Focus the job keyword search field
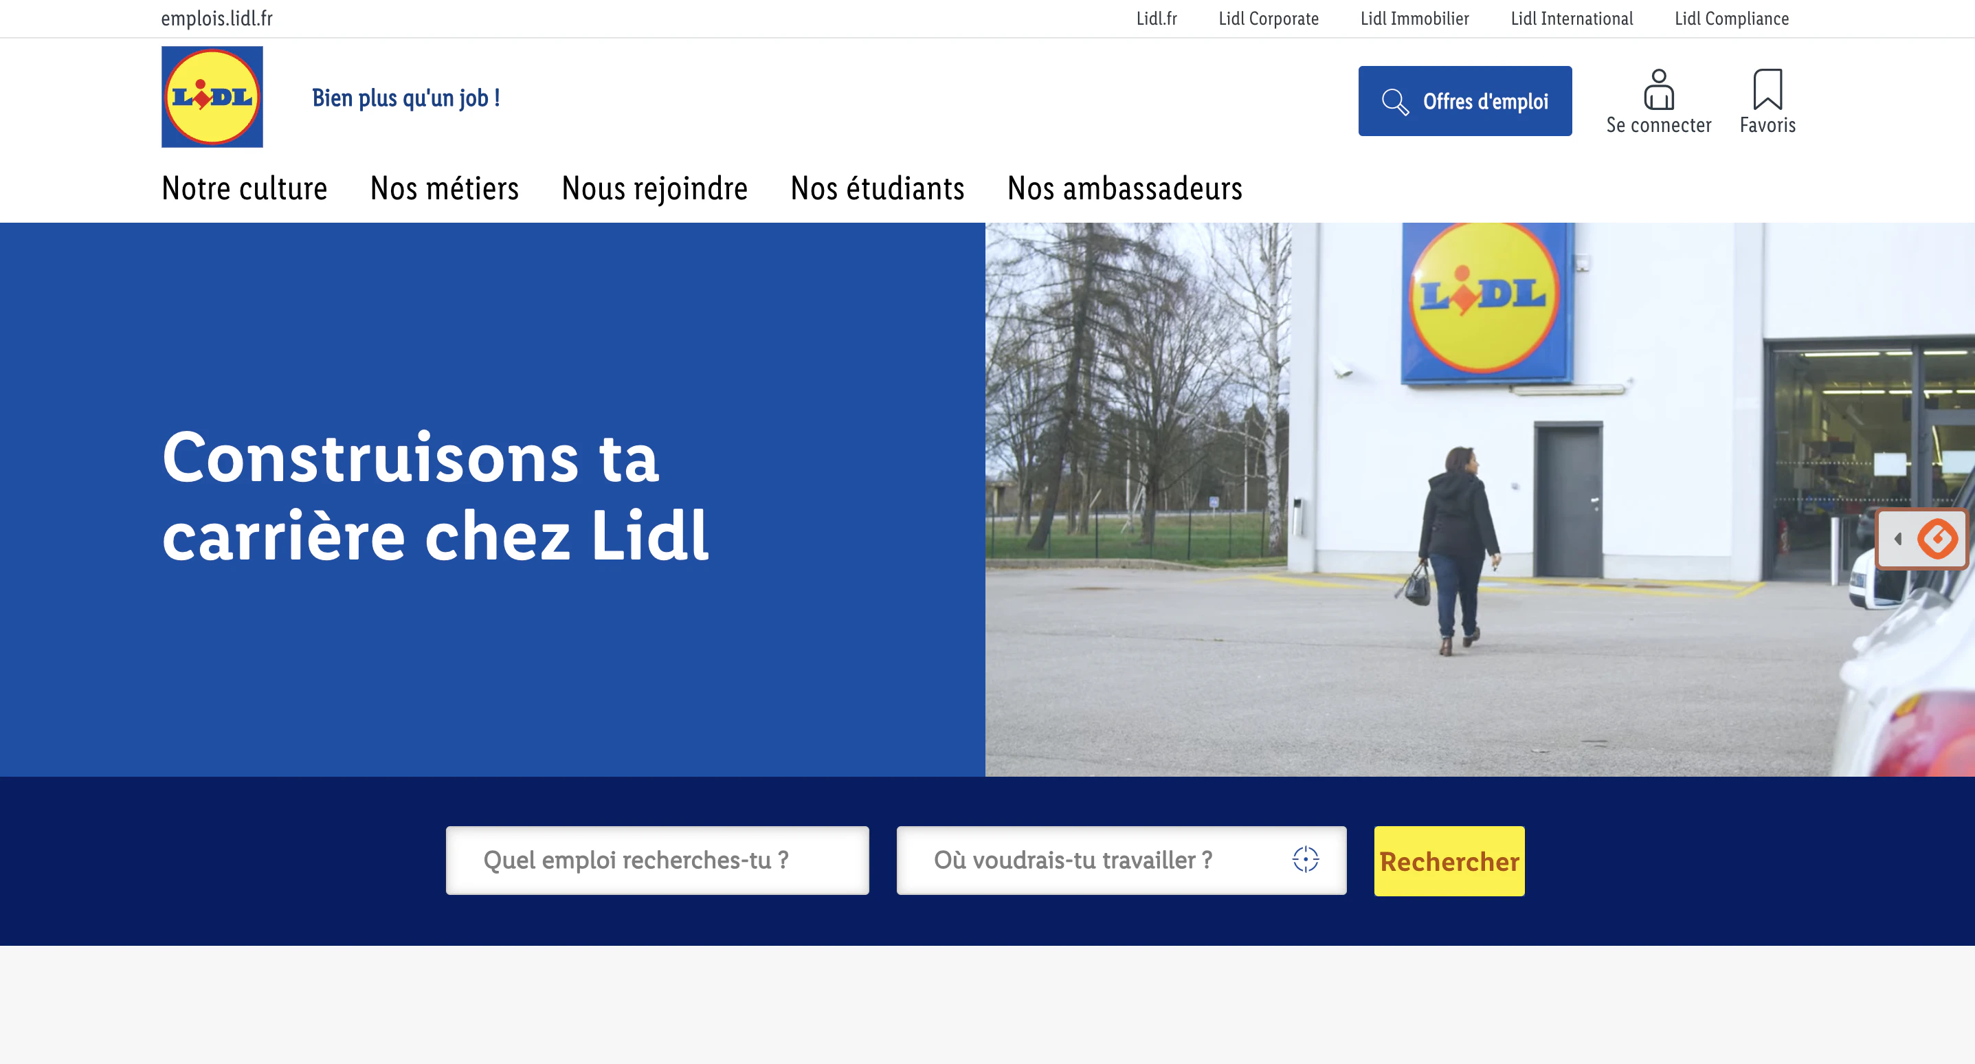1975x1064 pixels. [x=657, y=860]
